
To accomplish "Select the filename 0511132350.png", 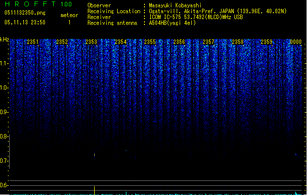I will pos(25,13).
